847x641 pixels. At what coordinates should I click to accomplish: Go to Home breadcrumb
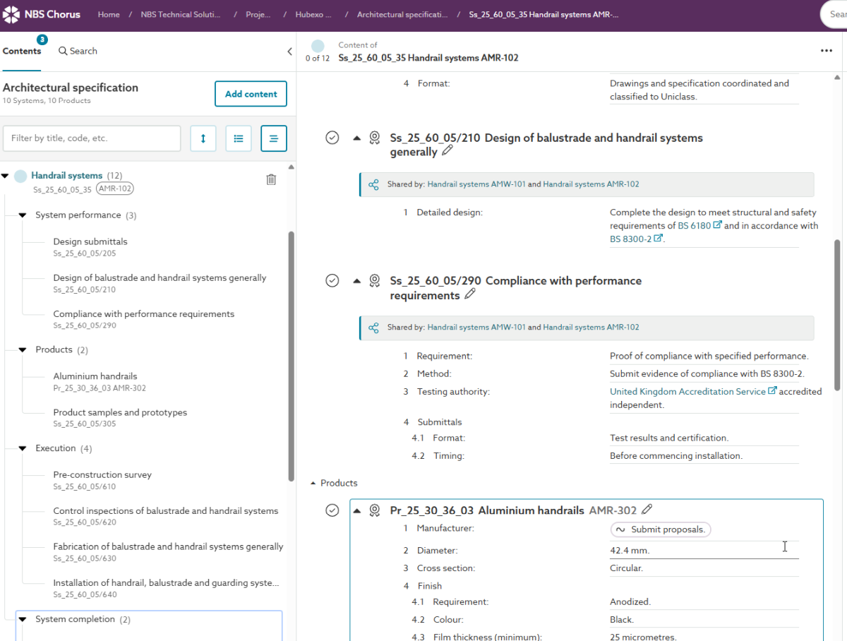click(109, 14)
